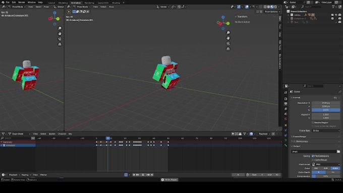Click the zoom magnifier icon in main viewport
This screenshot has width=343, height=193.
point(228,33)
